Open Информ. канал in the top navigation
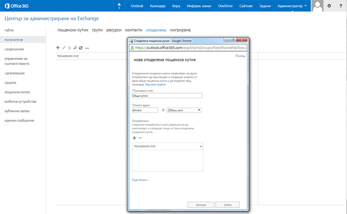 (199, 6)
